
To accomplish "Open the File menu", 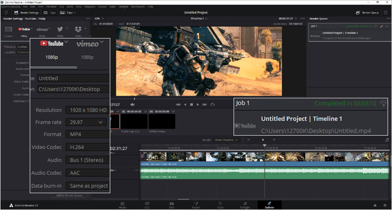I will pyautogui.click(x=25, y=7).
